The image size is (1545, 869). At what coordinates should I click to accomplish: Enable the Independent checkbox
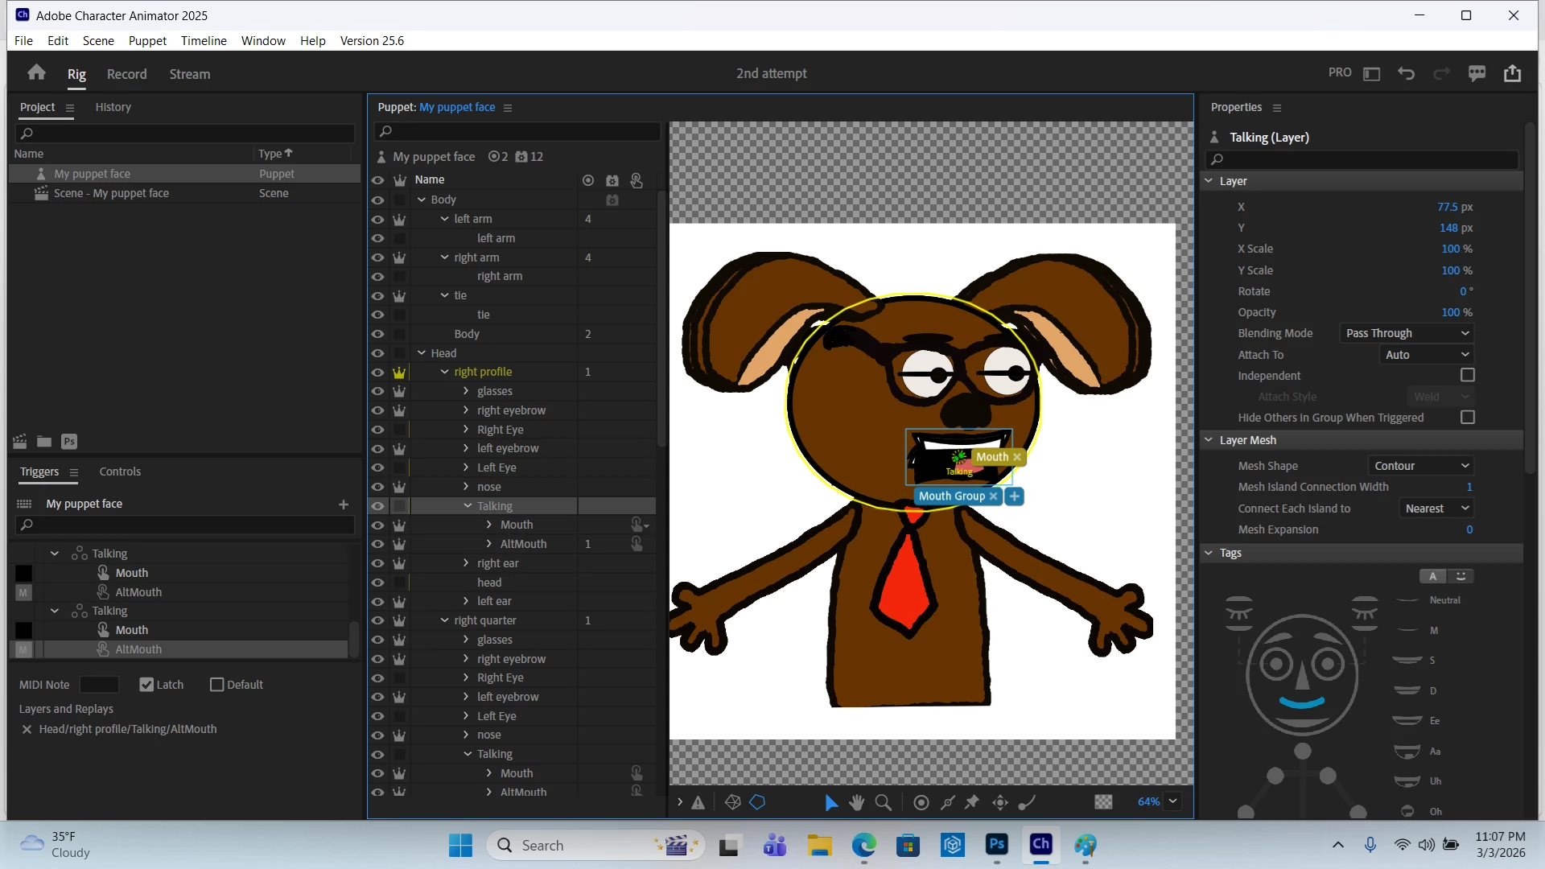[1467, 376]
